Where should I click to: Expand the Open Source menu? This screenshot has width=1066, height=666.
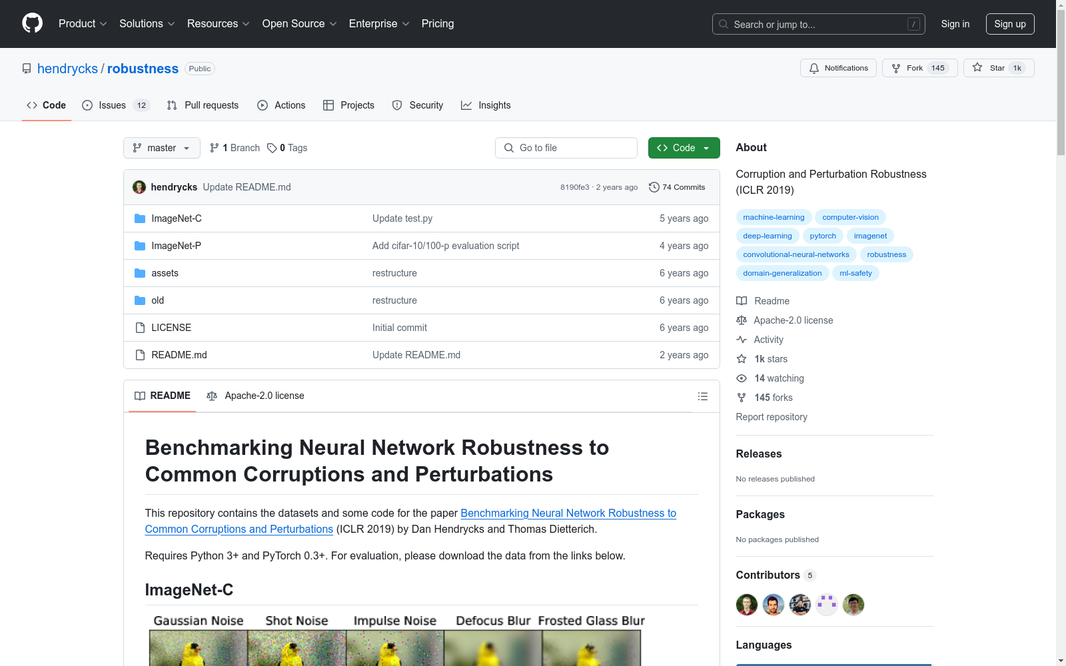pos(300,23)
